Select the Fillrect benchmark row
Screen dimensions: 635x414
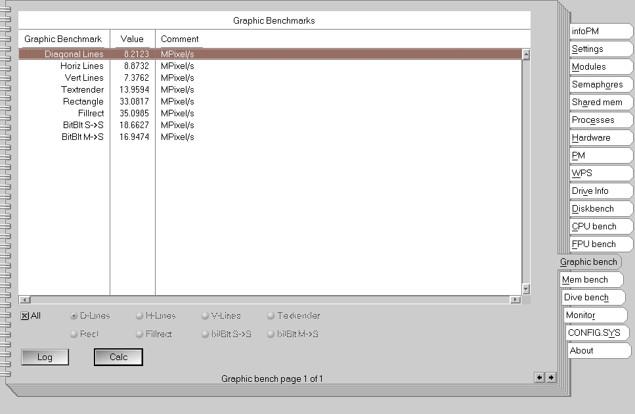[x=91, y=114]
